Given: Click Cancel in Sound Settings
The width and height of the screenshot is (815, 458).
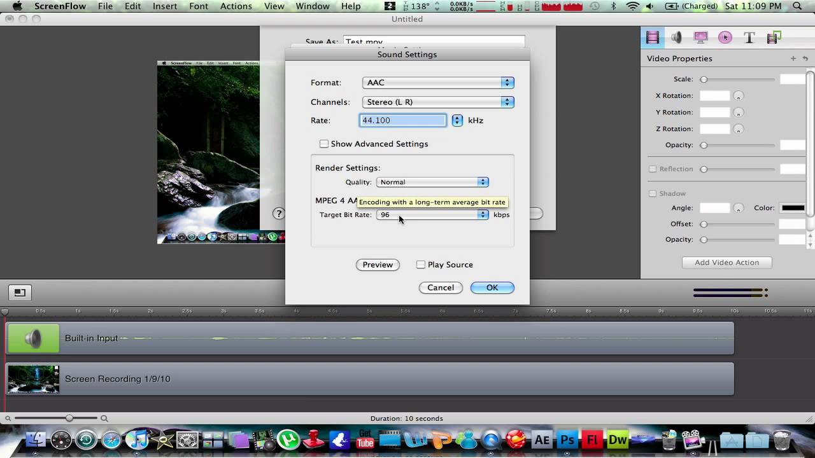Looking at the screenshot, I should pos(441,288).
